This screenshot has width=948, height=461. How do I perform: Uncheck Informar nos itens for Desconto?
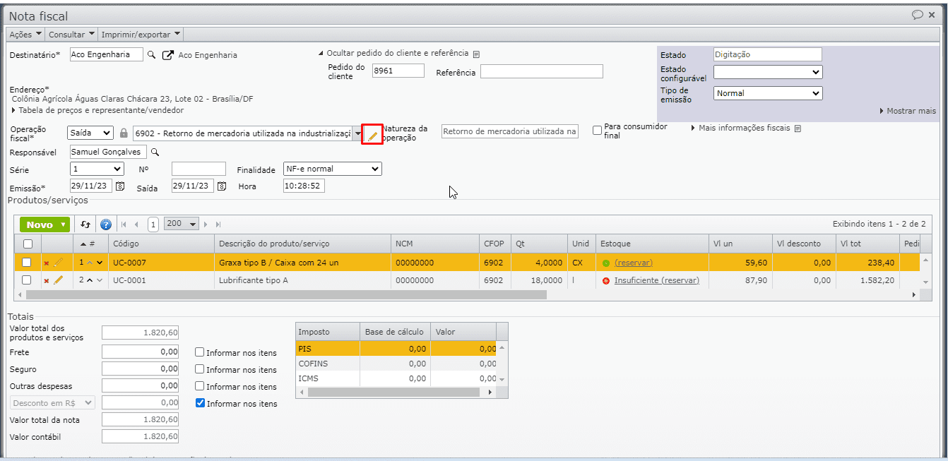click(x=200, y=403)
